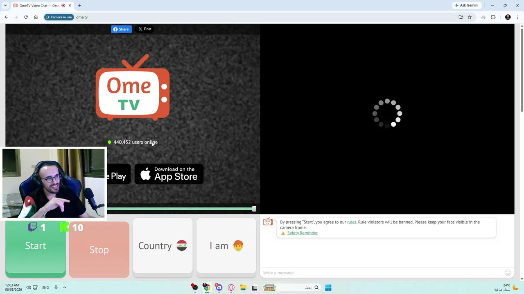Click the Camera in use indicator
The width and height of the screenshot is (524, 294).
coord(59,17)
